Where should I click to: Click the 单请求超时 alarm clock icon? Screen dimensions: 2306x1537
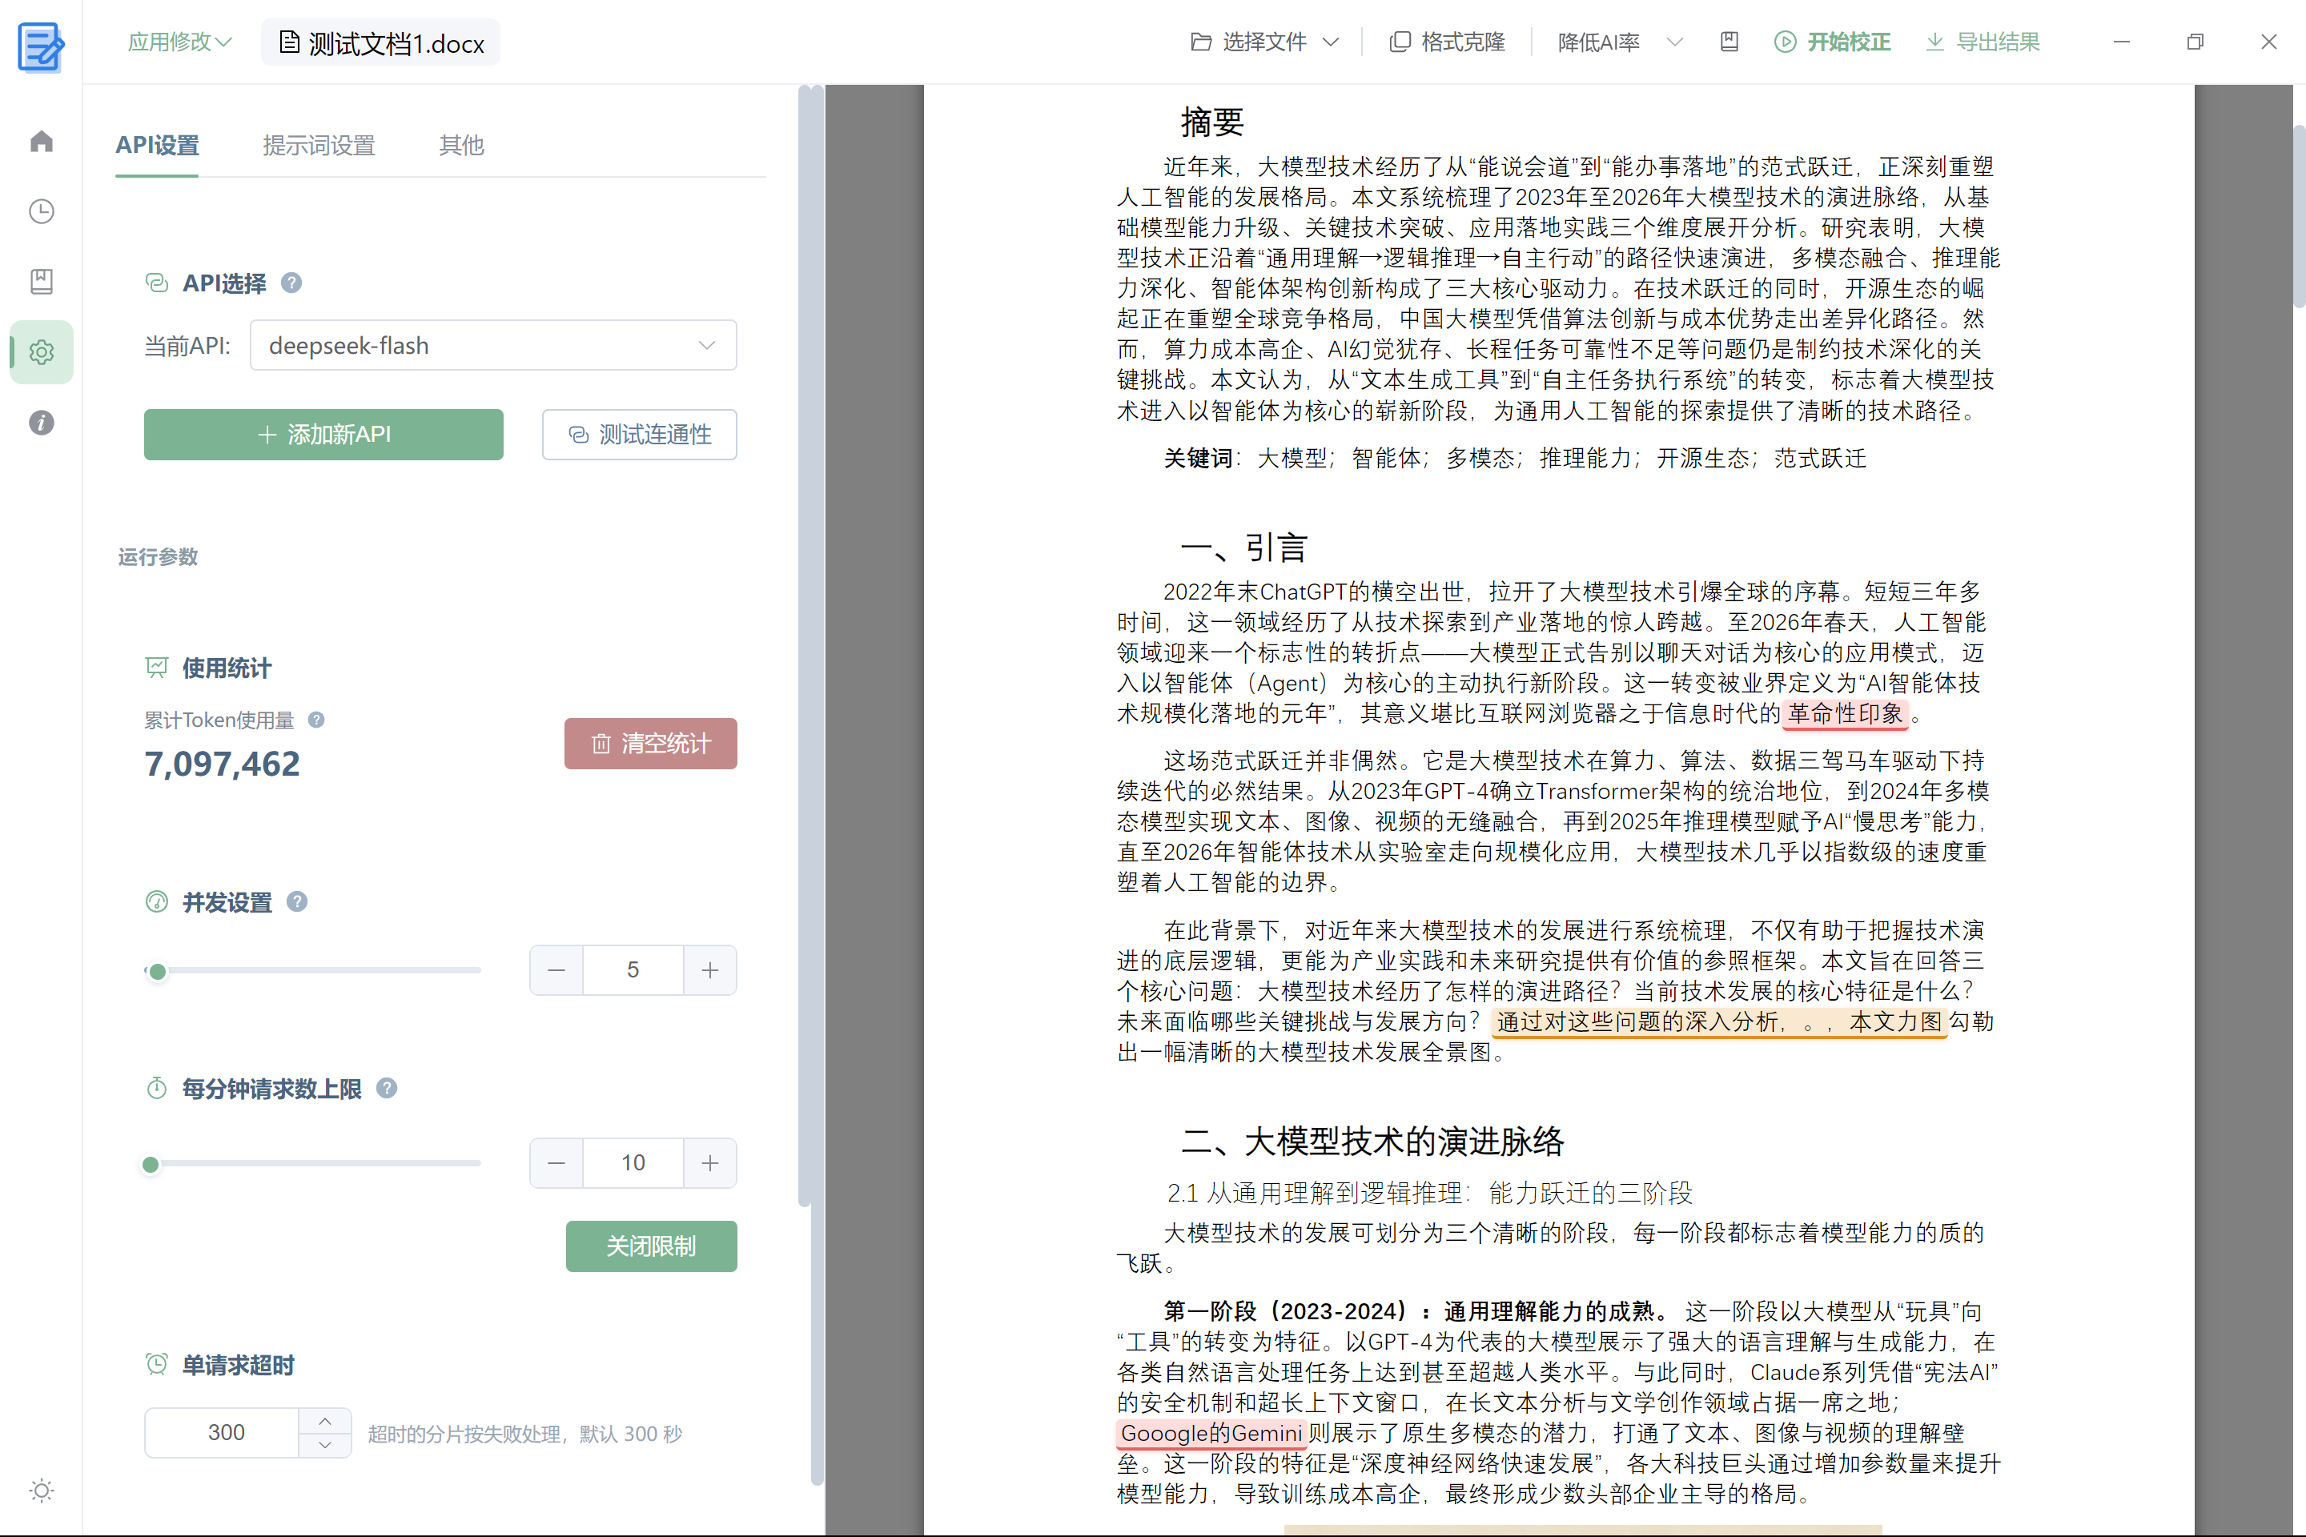(157, 1364)
